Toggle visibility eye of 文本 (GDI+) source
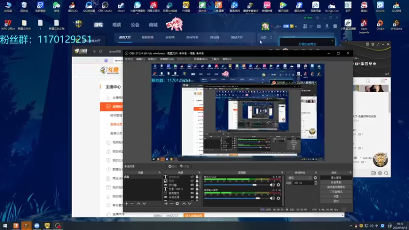This screenshot has height=230, width=409. [x=192, y=189]
